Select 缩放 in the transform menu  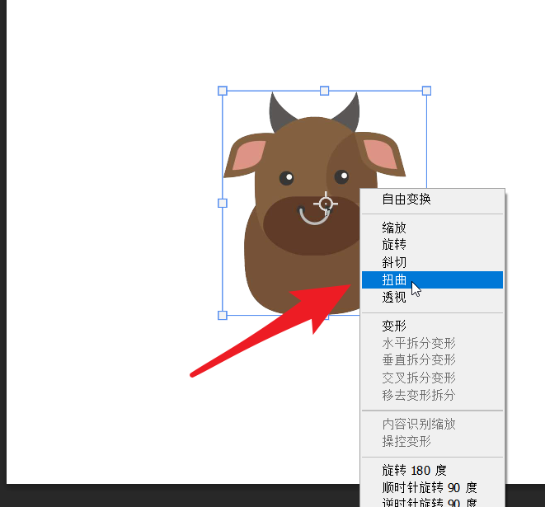tap(432, 228)
